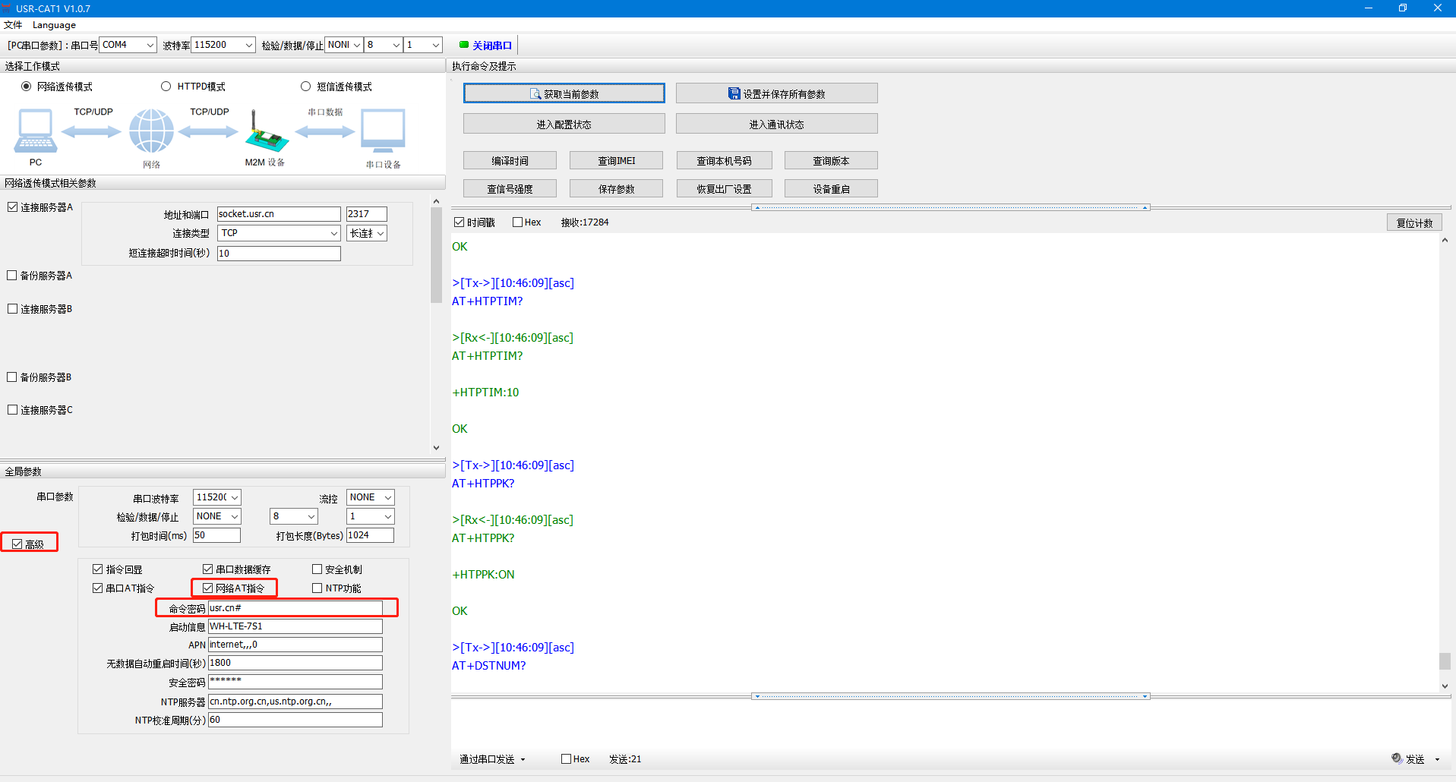Image resolution: width=1456 pixels, height=782 pixels.
Task: Open the stop bits 1 dropdown in toolbar
Action: point(423,45)
